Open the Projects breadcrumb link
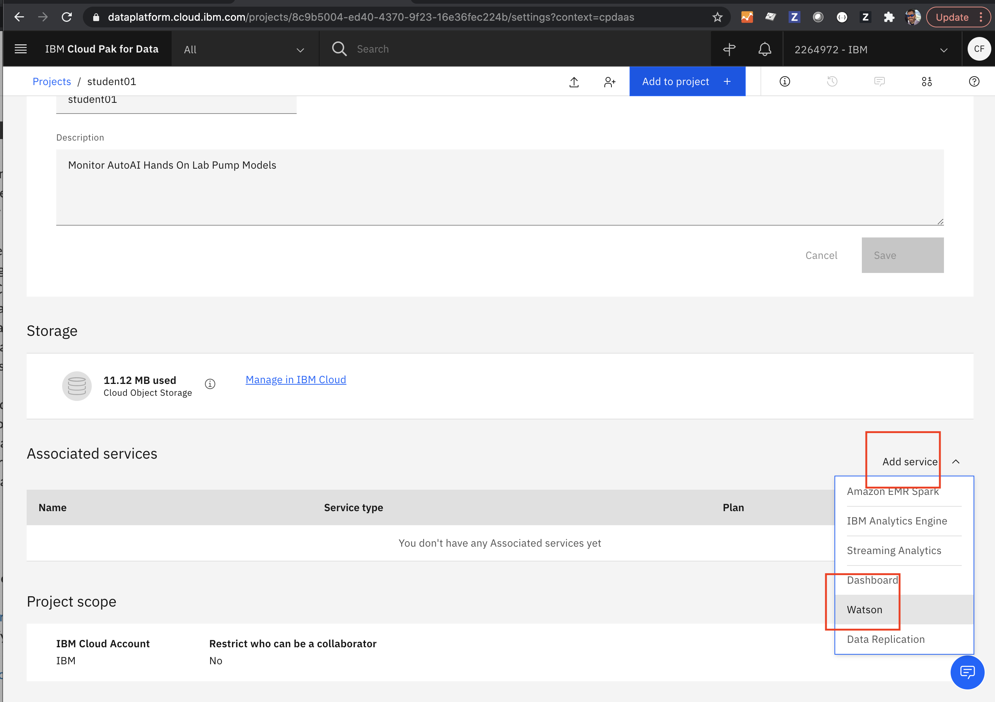 click(51, 81)
